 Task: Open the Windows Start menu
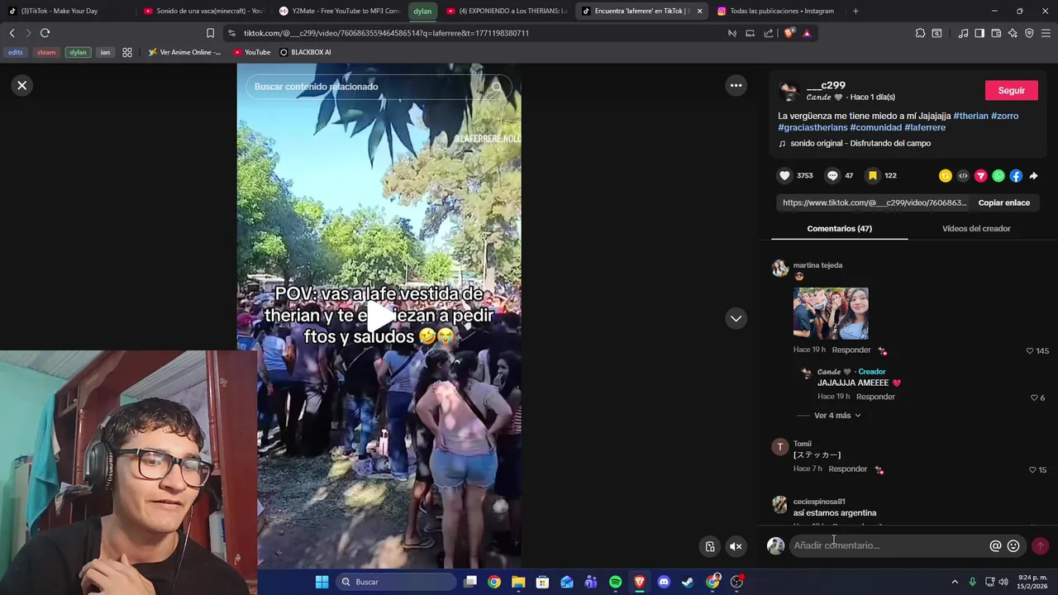click(x=322, y=582)
